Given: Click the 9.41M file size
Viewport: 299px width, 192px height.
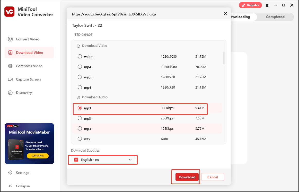Looking at the screenshot, I should [x=200, y=108].
